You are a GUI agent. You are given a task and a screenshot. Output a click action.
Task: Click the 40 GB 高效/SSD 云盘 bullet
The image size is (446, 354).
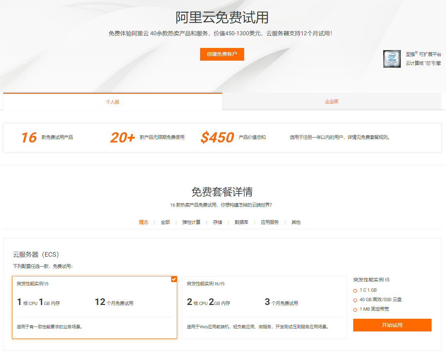(x=355, y=300)
